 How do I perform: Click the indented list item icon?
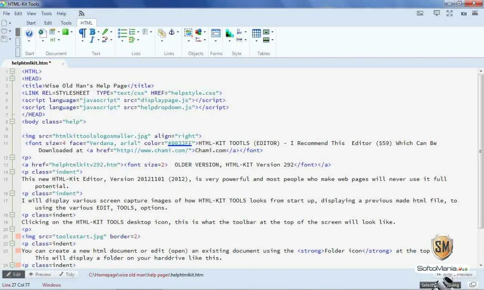pyautogui.click(x=132, y=40)
